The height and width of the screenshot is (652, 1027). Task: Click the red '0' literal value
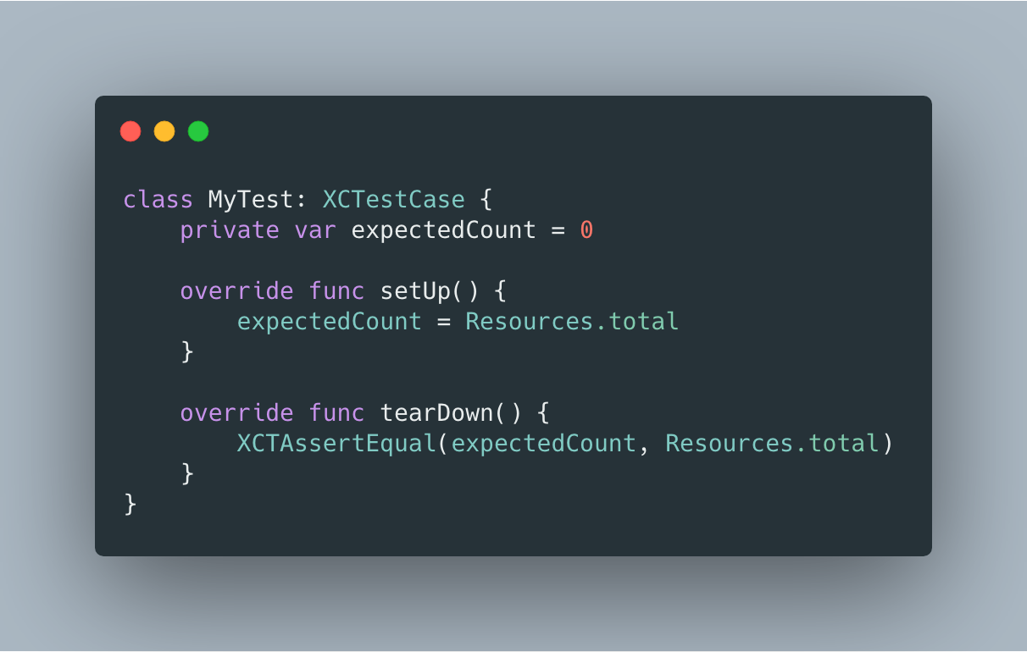(x=586, y=230)
